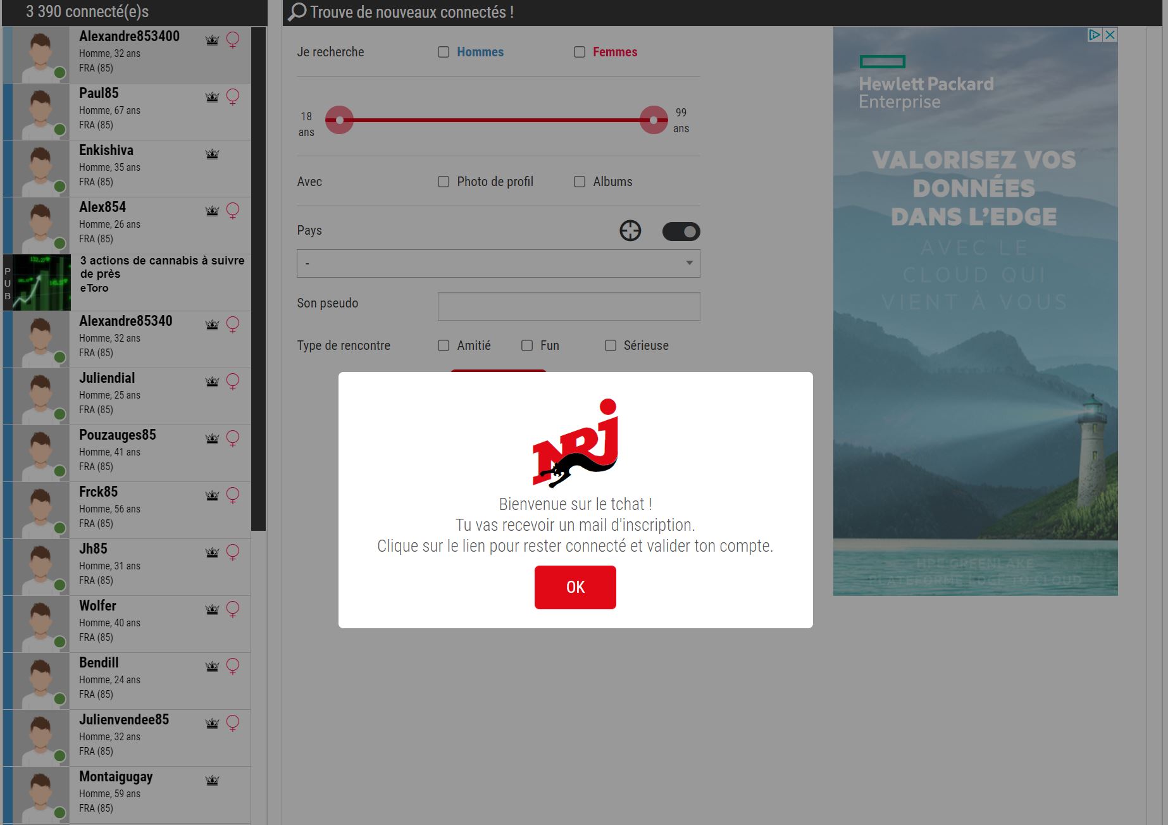Open the AdChoices icon on the HP ad
Image resolution: width=1168 pixels, height=825 pixels.
pyautogui.click(x=1095, y=35)
